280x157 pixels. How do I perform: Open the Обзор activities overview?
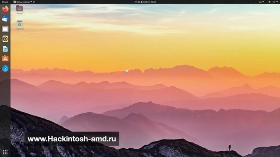[x=5, y=2]
